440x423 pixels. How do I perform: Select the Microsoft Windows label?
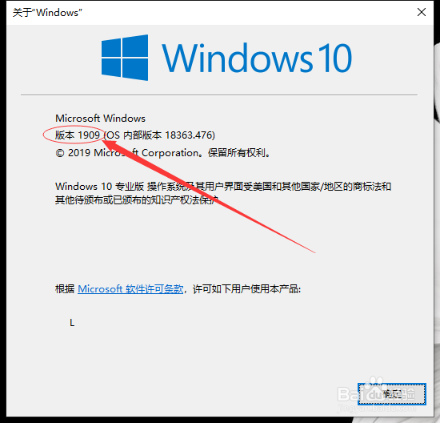(x=100, y=119)
